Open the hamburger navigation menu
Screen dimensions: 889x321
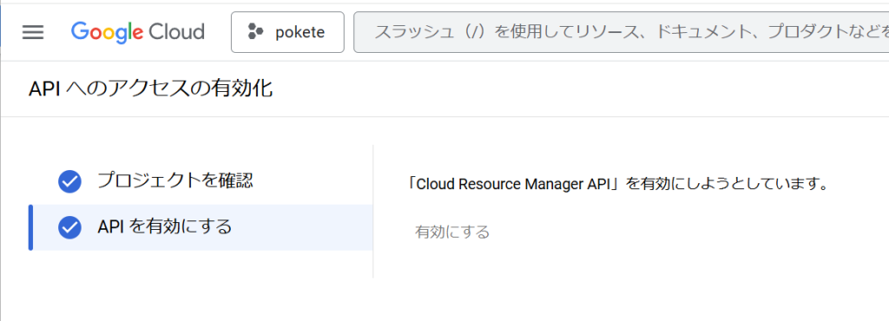pyautogui.click(x=33, y=32)
